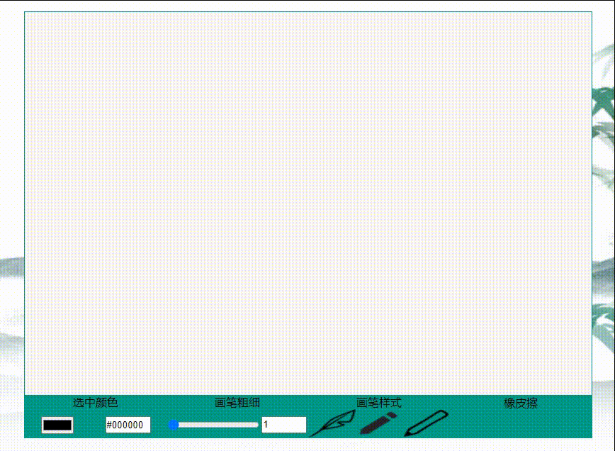
Task: Click on the drawing canvas area
Action: pos(308,204)
